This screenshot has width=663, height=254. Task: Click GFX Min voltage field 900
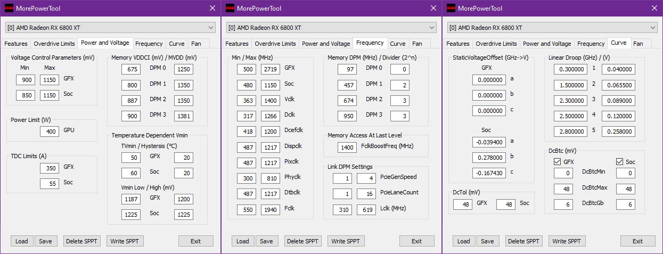pos(26,80)
